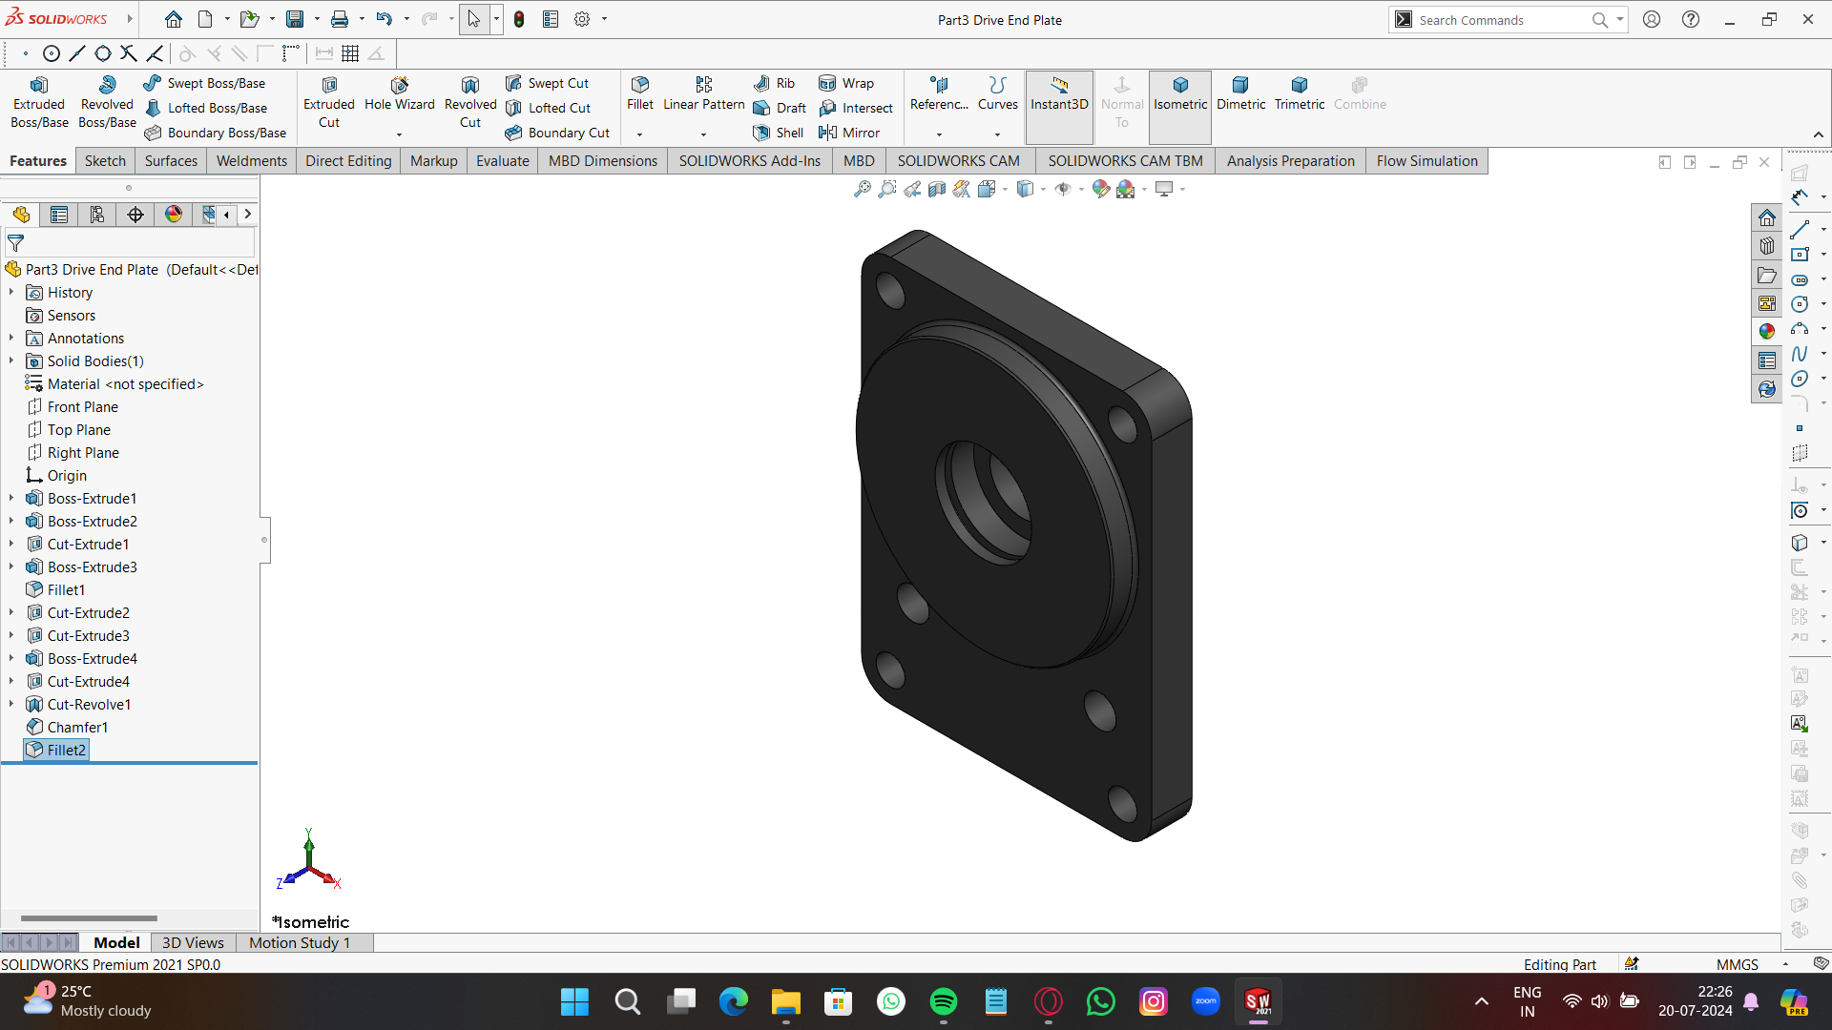This screenshot has height=1030, width=1832.
Task: Switch to Dimetric view
Action: pos(1240,93)
